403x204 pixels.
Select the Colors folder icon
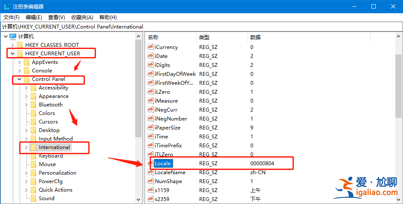(33, 113)
